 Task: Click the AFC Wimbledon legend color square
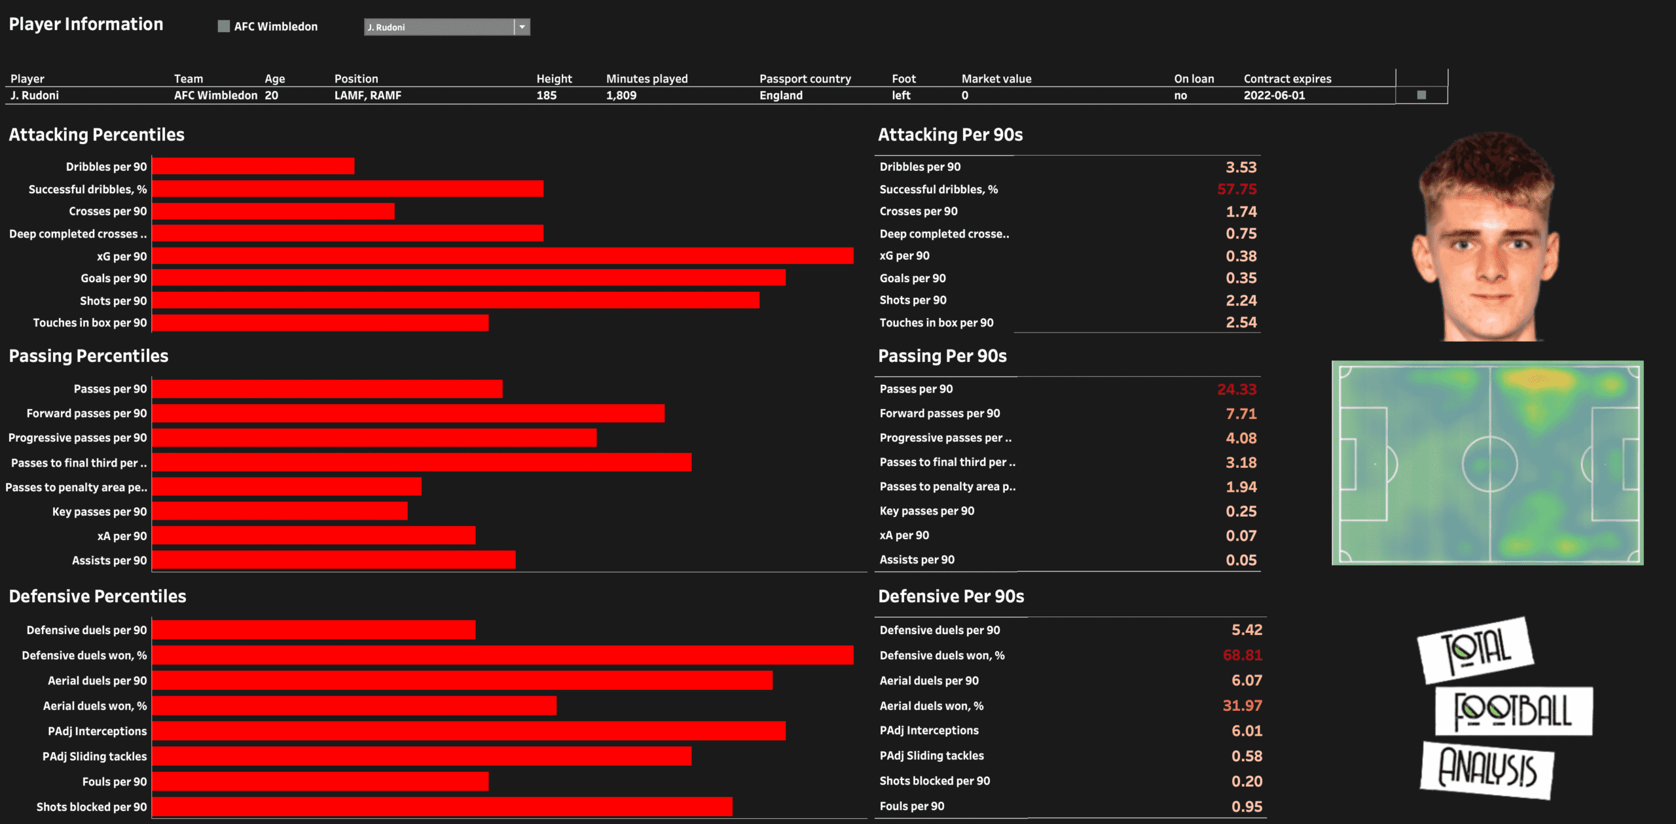tap(224, 26)
